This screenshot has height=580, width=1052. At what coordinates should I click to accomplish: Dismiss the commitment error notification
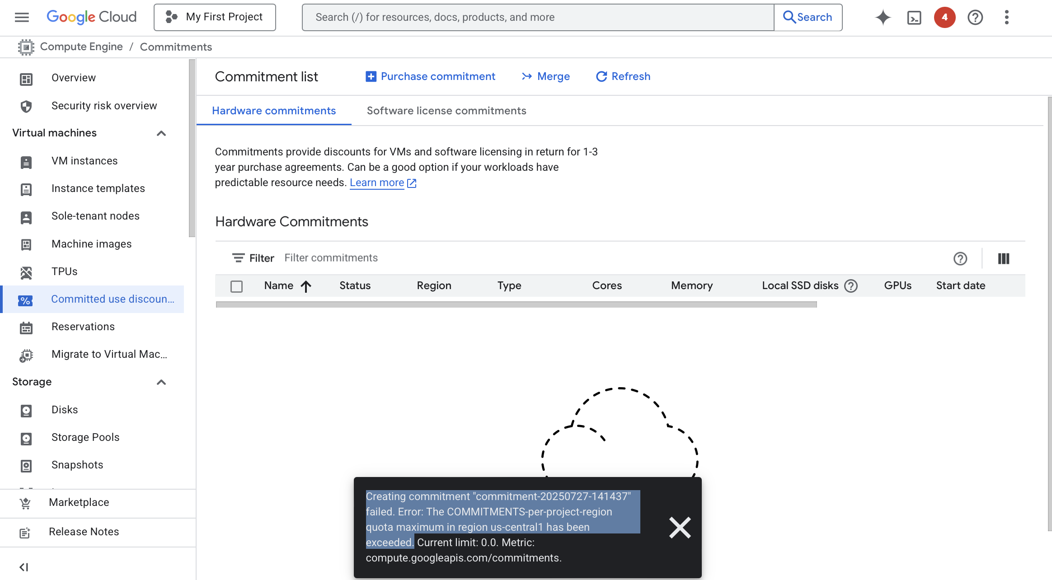tap(680, 527)
